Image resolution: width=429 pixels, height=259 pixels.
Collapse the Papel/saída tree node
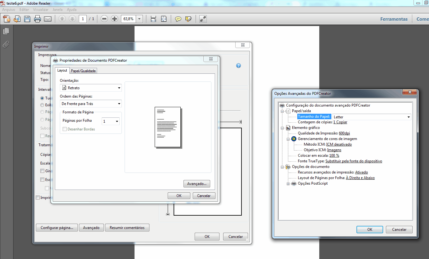(282, 111)
